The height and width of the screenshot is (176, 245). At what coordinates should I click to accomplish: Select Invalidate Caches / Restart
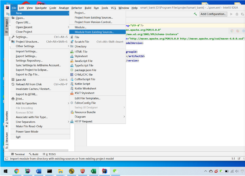(40, 89)
